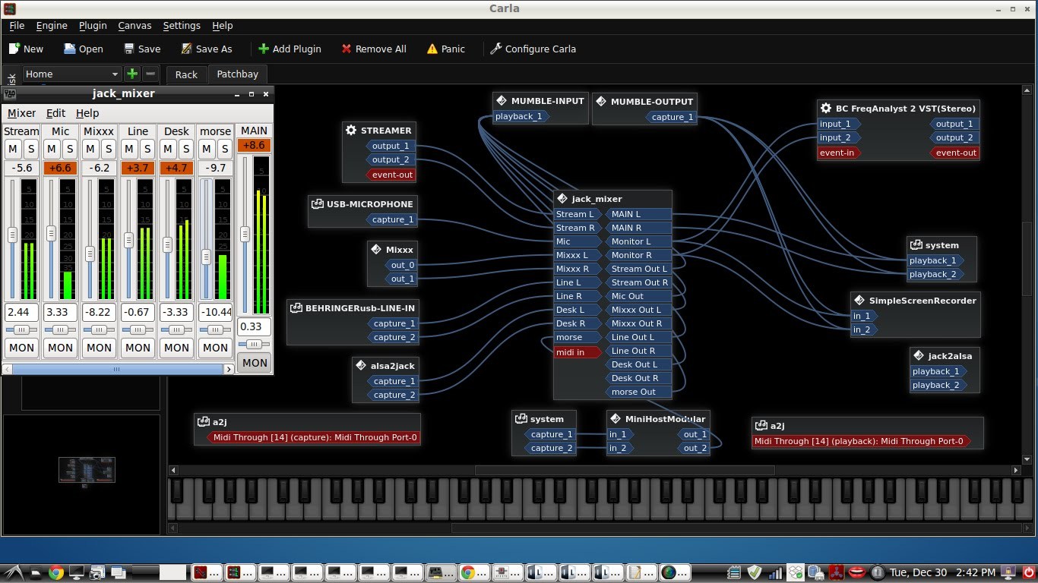Viewport: 1038px width, 583px height.
Task: Solo the Line channel
Action: point(147,149)
